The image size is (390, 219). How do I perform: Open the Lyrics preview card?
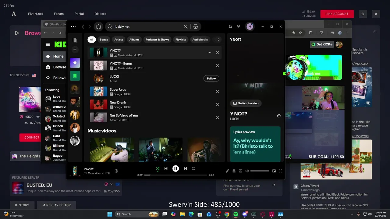pos(255,144)
